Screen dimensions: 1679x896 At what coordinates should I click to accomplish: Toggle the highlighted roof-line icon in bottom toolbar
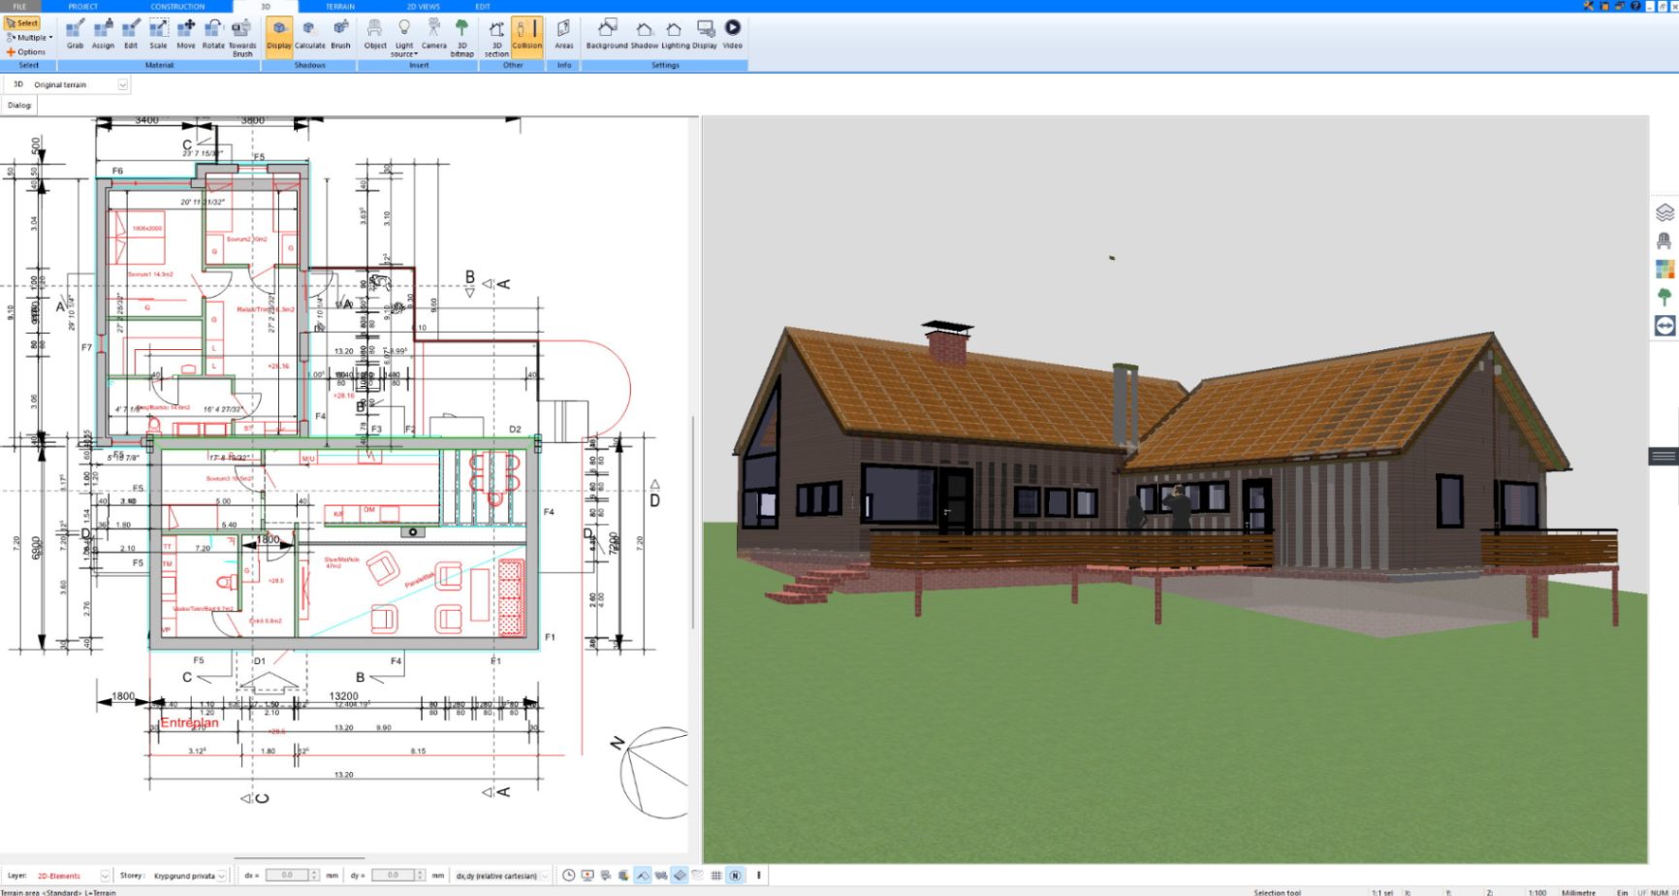(x=643, y=876)
